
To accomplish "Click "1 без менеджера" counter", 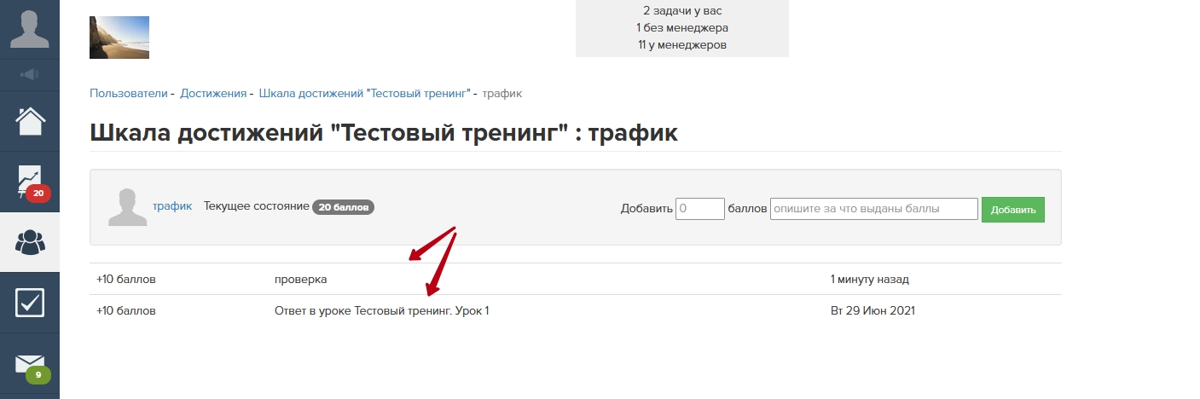I will click(681, 28).
